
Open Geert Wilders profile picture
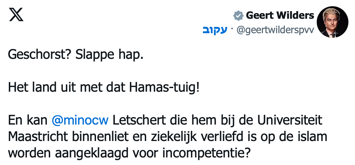click(332, 22)
